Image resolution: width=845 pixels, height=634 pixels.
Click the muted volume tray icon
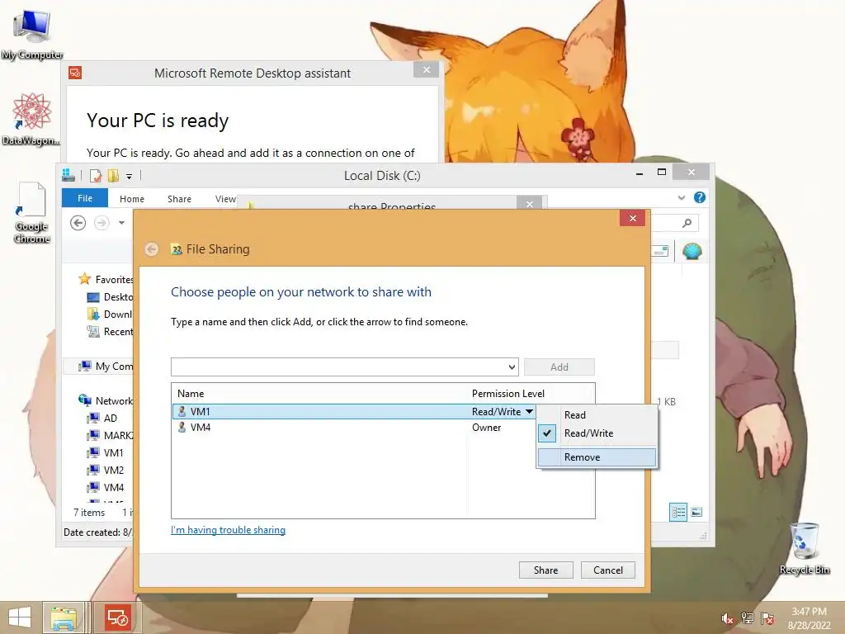coord(727,618)
